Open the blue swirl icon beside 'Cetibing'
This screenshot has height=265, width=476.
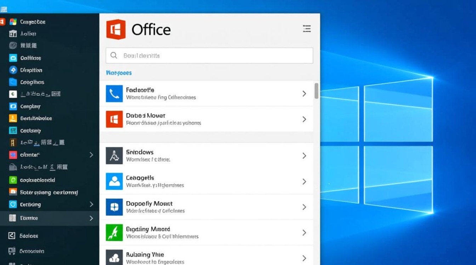click(x=13, y=204)
